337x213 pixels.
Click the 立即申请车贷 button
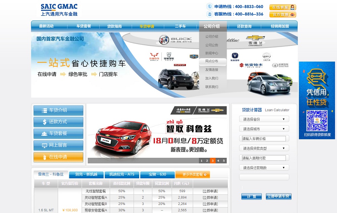click(279, 197)
